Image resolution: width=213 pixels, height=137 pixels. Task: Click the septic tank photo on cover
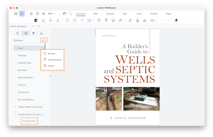[x=141, y=99]
